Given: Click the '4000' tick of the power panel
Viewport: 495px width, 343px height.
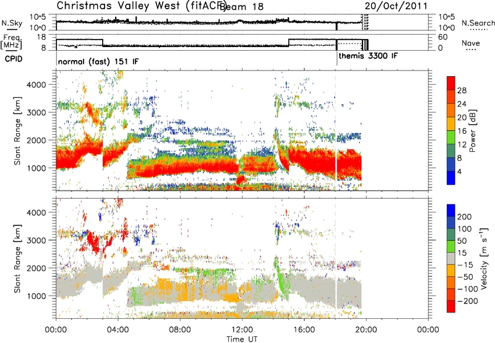Looking at the screenshot, I should [x=37, y=85].
